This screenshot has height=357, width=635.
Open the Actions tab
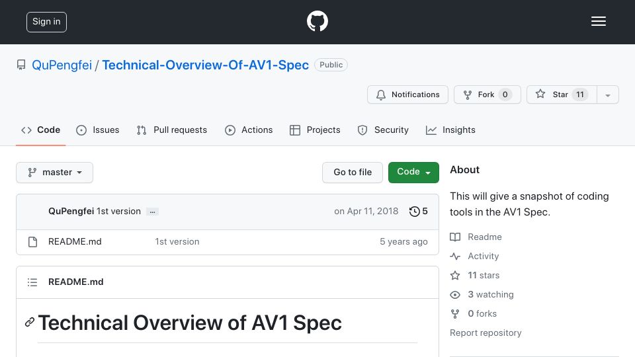pyautogui.click(x=249, y=130)
